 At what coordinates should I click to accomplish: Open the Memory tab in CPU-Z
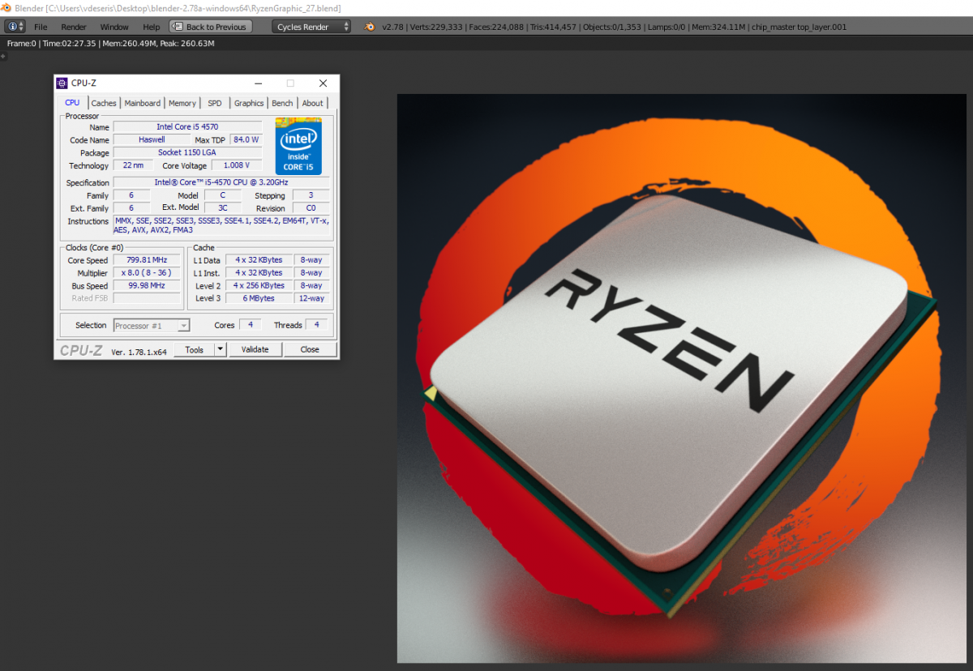click(182, 103)
